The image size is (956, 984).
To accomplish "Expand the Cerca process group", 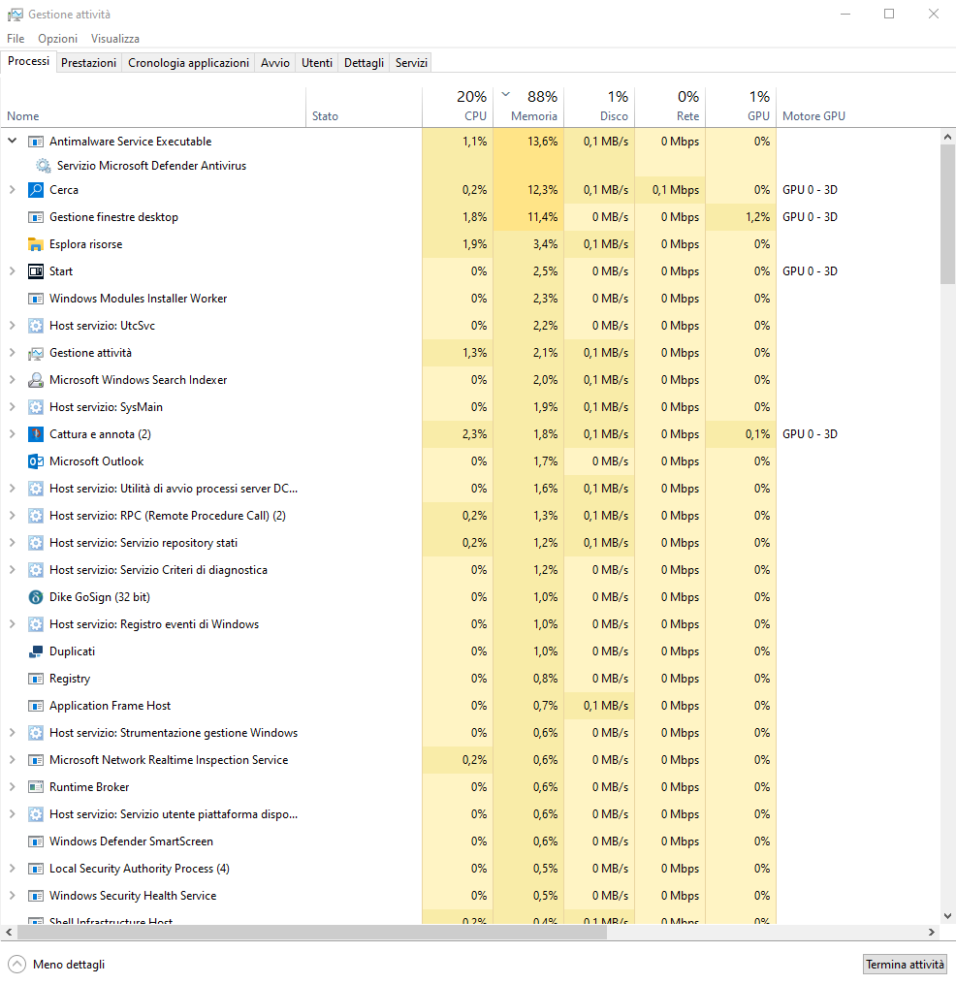I will tap(12, 189).
